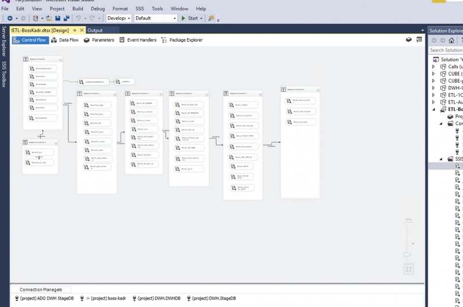The width and height of the screenshot is (463, 307).
Task: Pin the !ETL-BossKadr.dtsx tab
Action: pyautogui.click(x=75, y=31)
